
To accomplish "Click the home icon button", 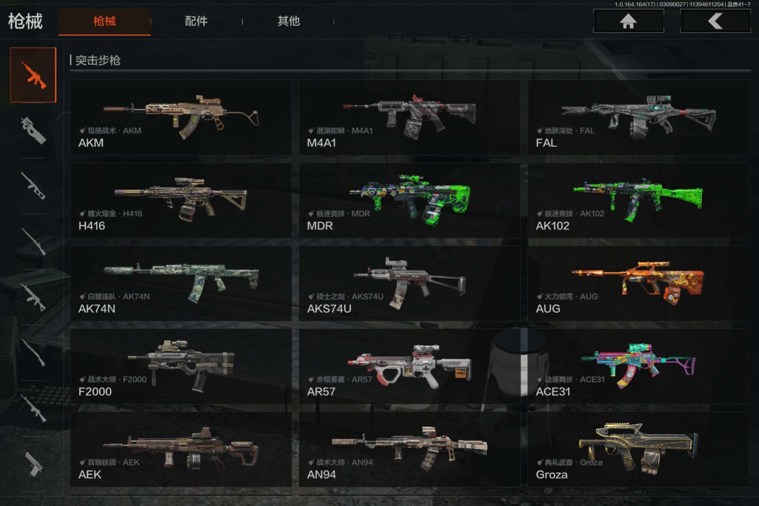I will pos(628,21).
